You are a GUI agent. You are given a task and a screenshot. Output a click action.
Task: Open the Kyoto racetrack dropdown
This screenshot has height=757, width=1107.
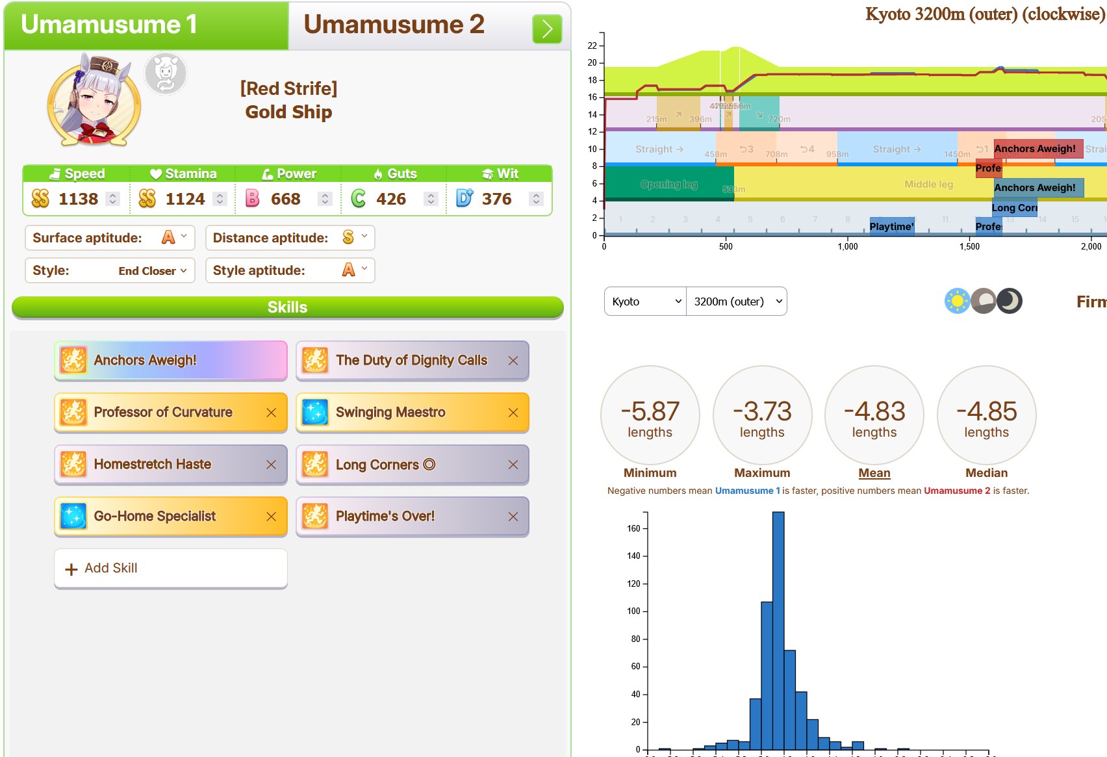pos(645,302)
